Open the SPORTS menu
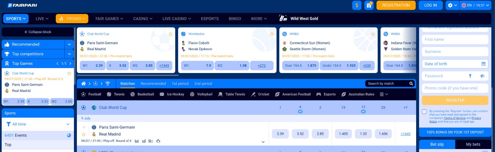The height and width of the screenshot is (152, 495). pos(16,19)
